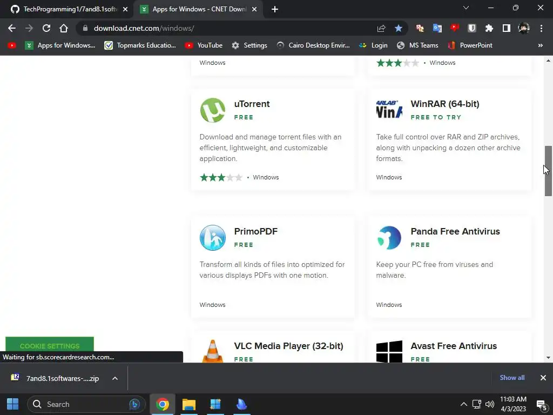View site info via the padlock icon
553x415 pixels.
point(85,28)
